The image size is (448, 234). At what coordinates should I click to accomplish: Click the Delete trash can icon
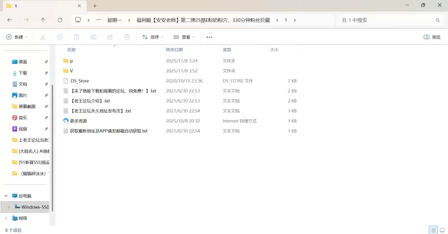(x=127, y=37)
